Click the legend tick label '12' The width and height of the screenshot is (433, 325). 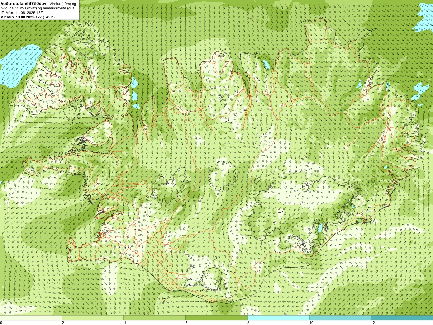[373, 323]
